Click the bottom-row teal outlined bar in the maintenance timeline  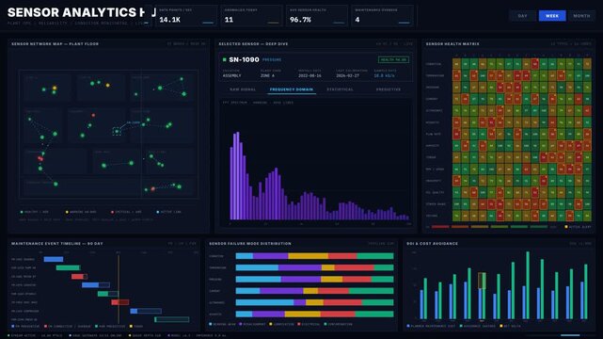pyautogui.click(x=172, y=319)
